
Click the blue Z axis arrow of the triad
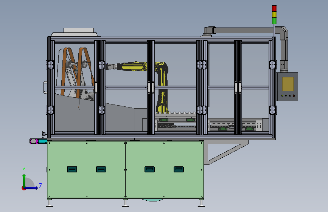tap(31, 188)
